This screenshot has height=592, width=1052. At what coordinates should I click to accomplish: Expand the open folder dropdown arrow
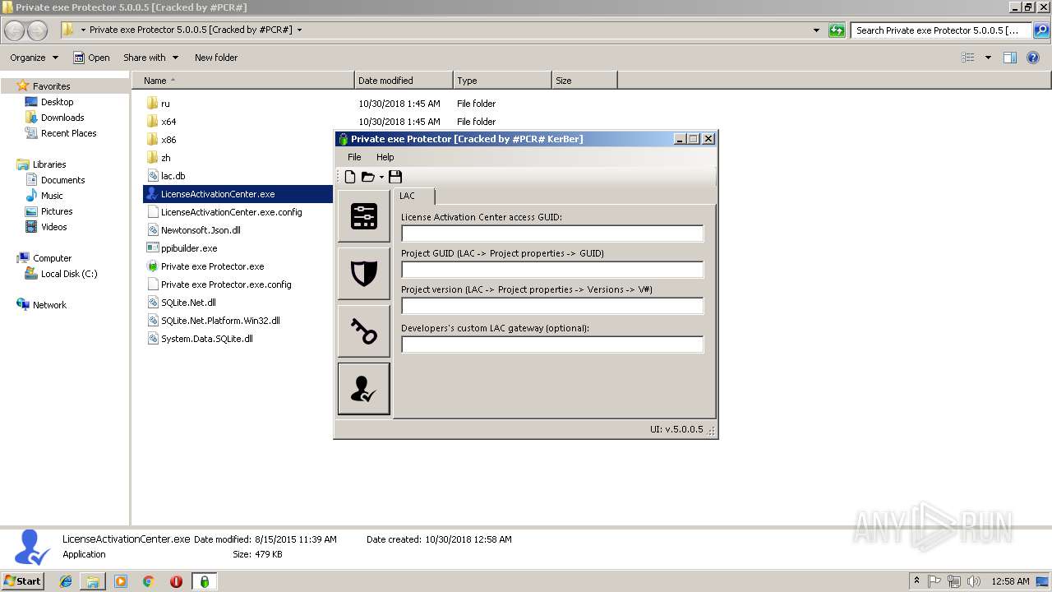381,178
